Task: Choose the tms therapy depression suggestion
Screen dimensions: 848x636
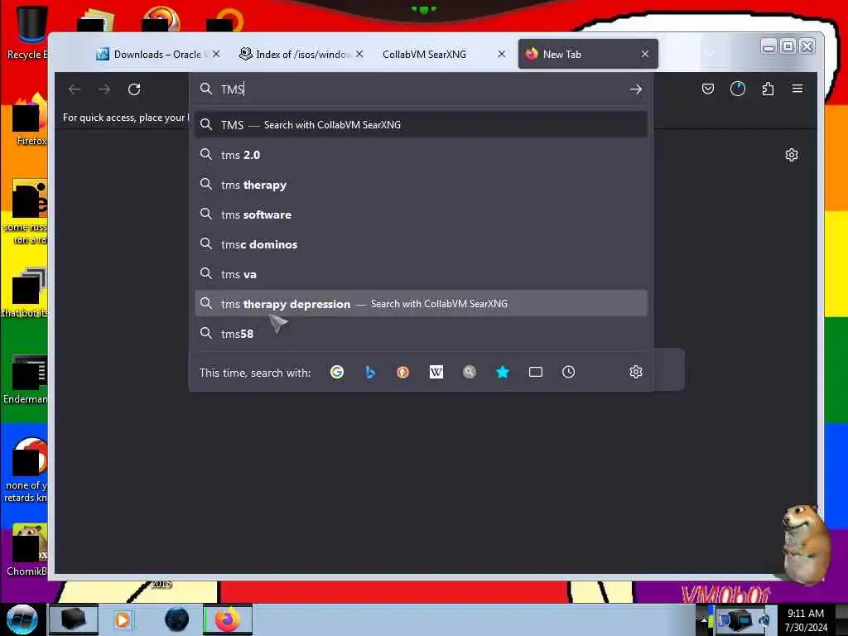Action: pyautogui.click(x=421, y=303)
